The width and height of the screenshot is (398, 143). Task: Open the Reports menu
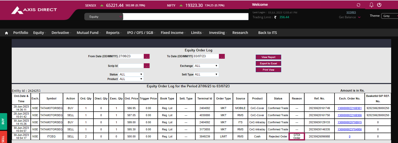click(x=113, y=33)
